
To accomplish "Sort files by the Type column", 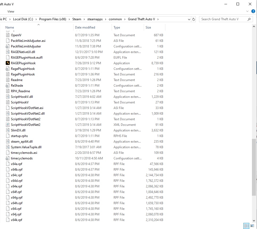I will pyautogui.click(x=117, y=27).
